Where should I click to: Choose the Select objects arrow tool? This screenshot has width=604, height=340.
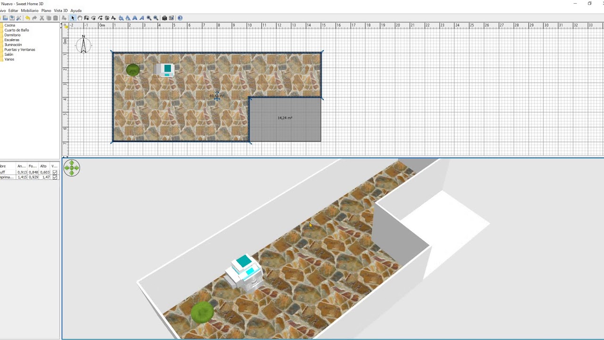click(73, 18)
